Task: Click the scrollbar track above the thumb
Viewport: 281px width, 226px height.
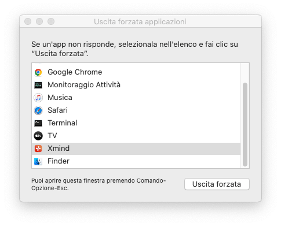Action: (x=245, y=73)
